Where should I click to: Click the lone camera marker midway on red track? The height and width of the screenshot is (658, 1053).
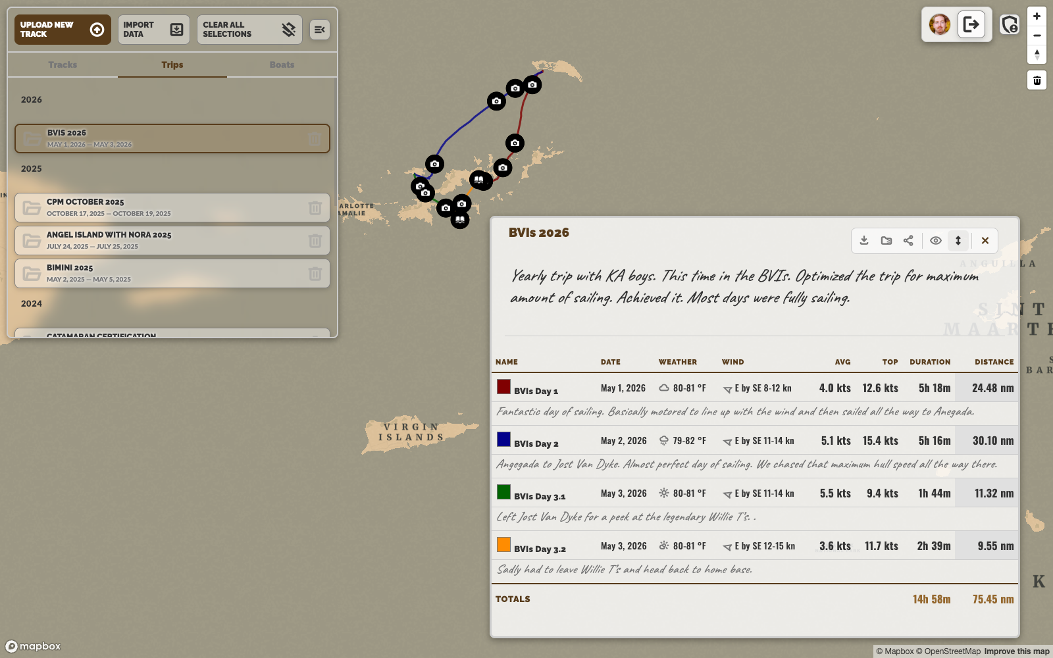(x=515, y=143)
